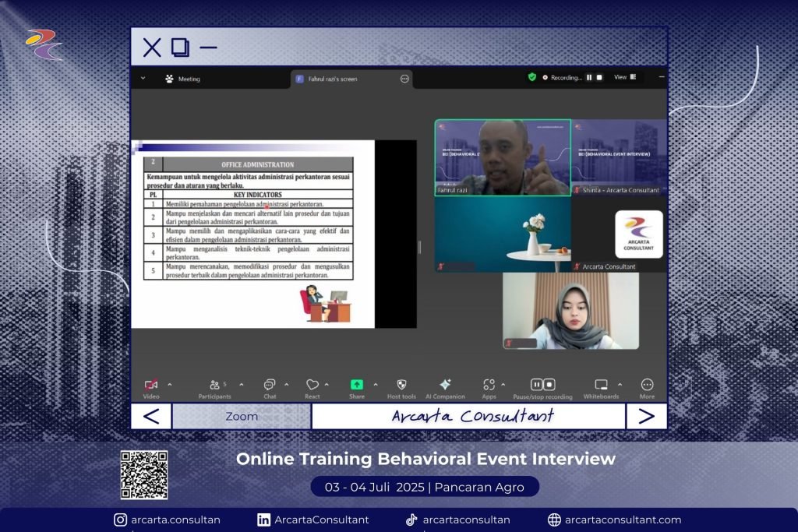Open the More options menu

point(647,386)
